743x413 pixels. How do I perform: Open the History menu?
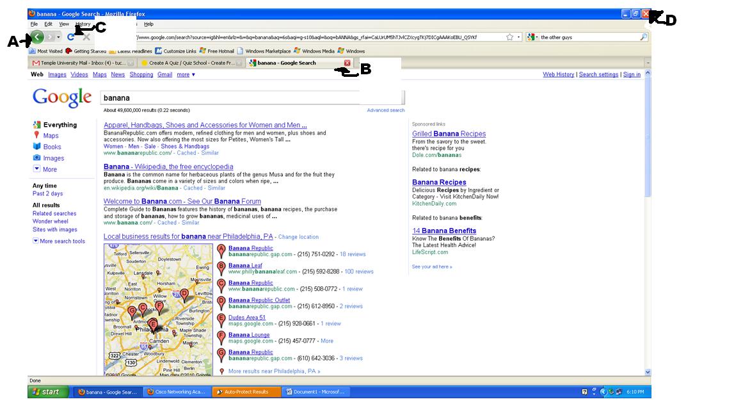pos(83,24)
